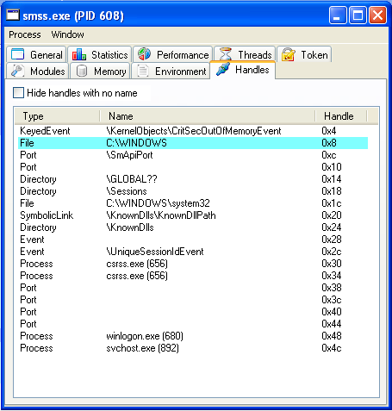Open the General tab icon

coord(17,54)
